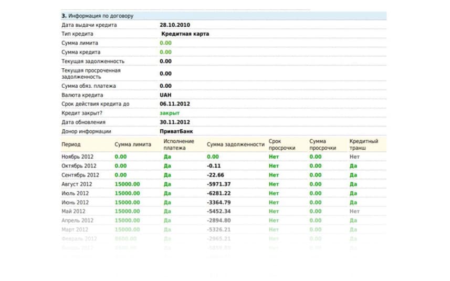450x281 pixels.
Task: Select the "Ноябрь 2012" period row
Action: tap(224, 157)
